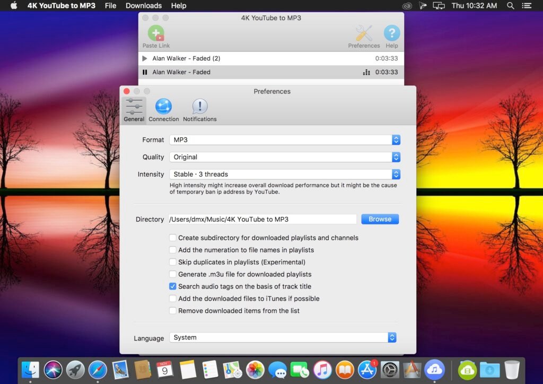Disable searching audio tags by track title
The width and height of the screenshot is (543, 384).
click(x=173, y=286)
